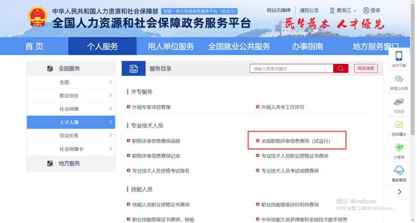Expand the 劳动关系 category arrow
Viewport: 417px width, 223px height.
pos(111,136)
